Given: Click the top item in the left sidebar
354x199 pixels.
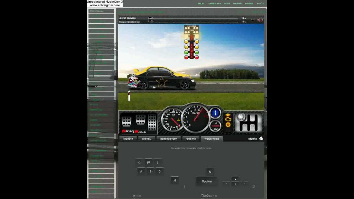Looking at the screenshot, I should [x=101, y=11].
